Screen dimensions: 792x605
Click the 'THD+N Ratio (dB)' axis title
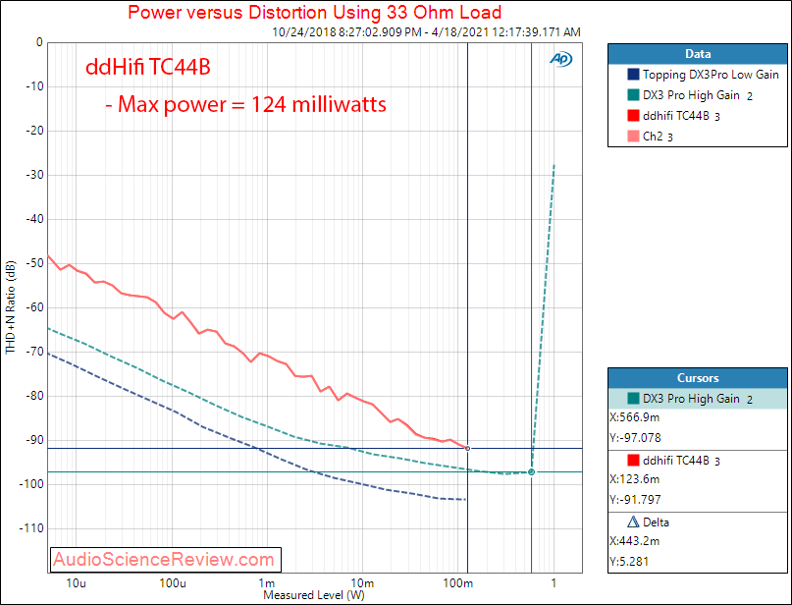click(x=11, y=307)
